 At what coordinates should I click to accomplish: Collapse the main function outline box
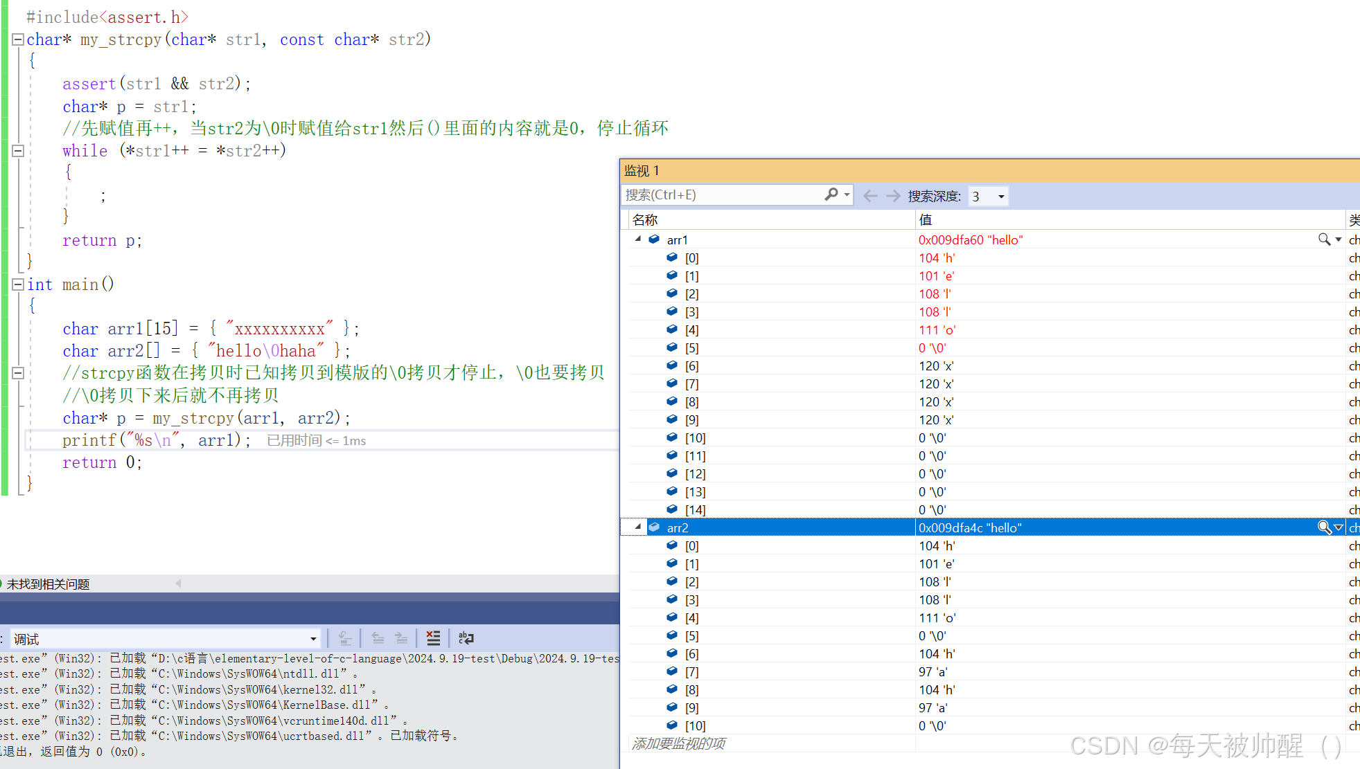(x=19, y=284)
